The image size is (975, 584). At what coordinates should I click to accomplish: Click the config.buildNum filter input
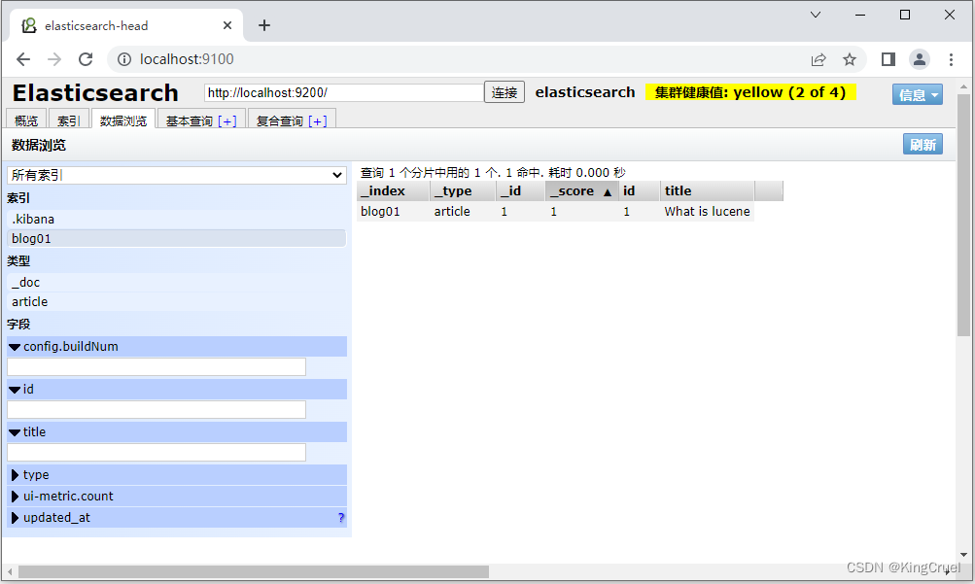[x=157, y=366]
